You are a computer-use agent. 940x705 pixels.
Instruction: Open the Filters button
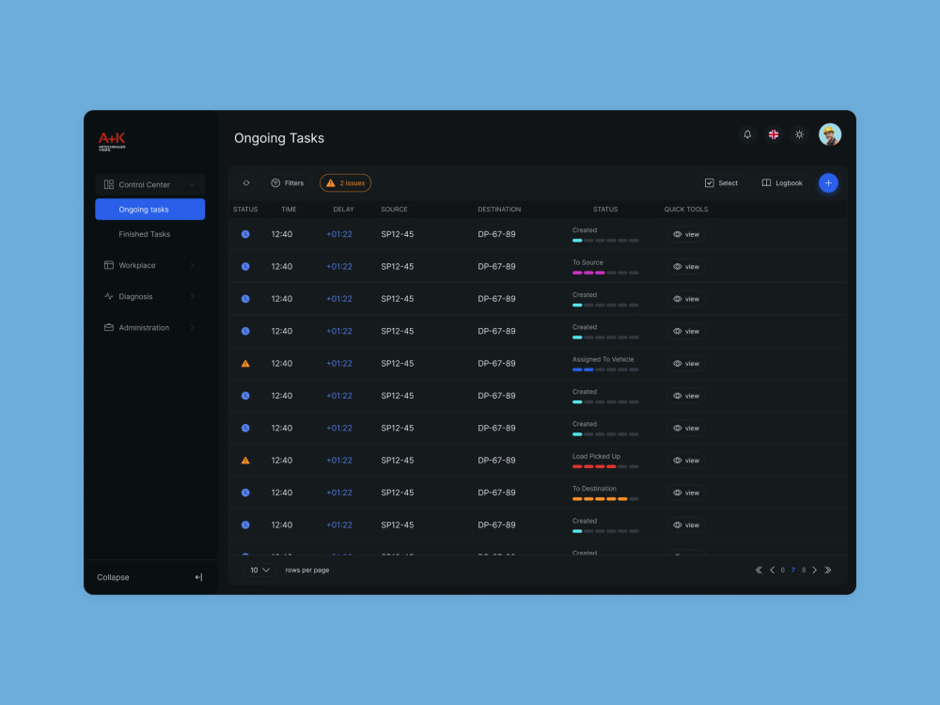[x=287, y=183]
